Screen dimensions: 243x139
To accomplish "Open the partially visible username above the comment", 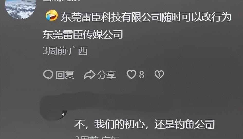I will click(x=61, y=1).
